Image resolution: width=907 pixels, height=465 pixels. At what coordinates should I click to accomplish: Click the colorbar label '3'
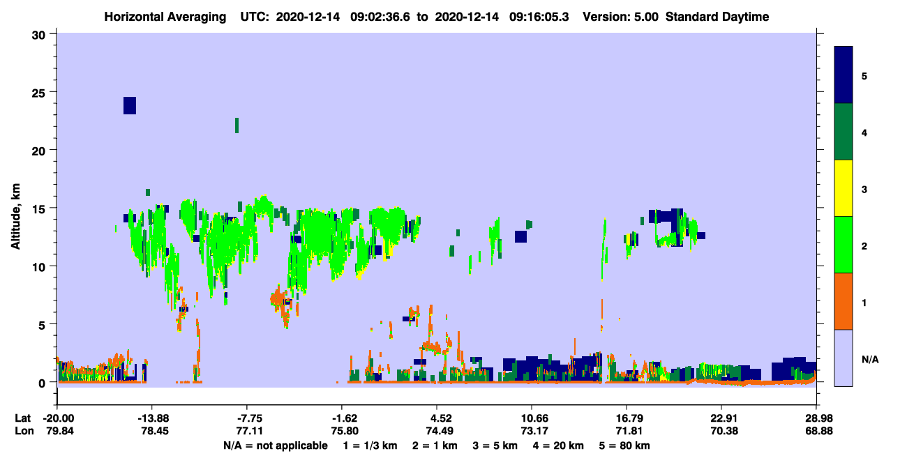click(x=864, y=189)
